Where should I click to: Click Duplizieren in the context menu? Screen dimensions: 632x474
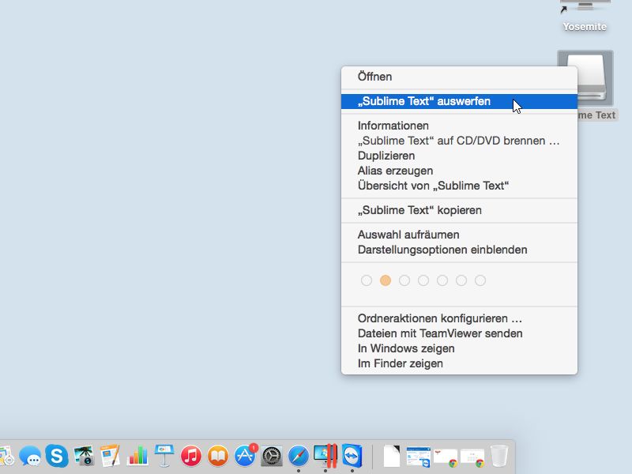point(459,156)
